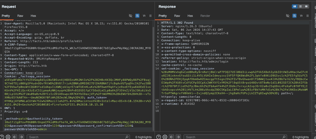Hide non-printable characters toggle in Response pane
The height and width of the screenshot is (139, 316).
pos(288,16)
